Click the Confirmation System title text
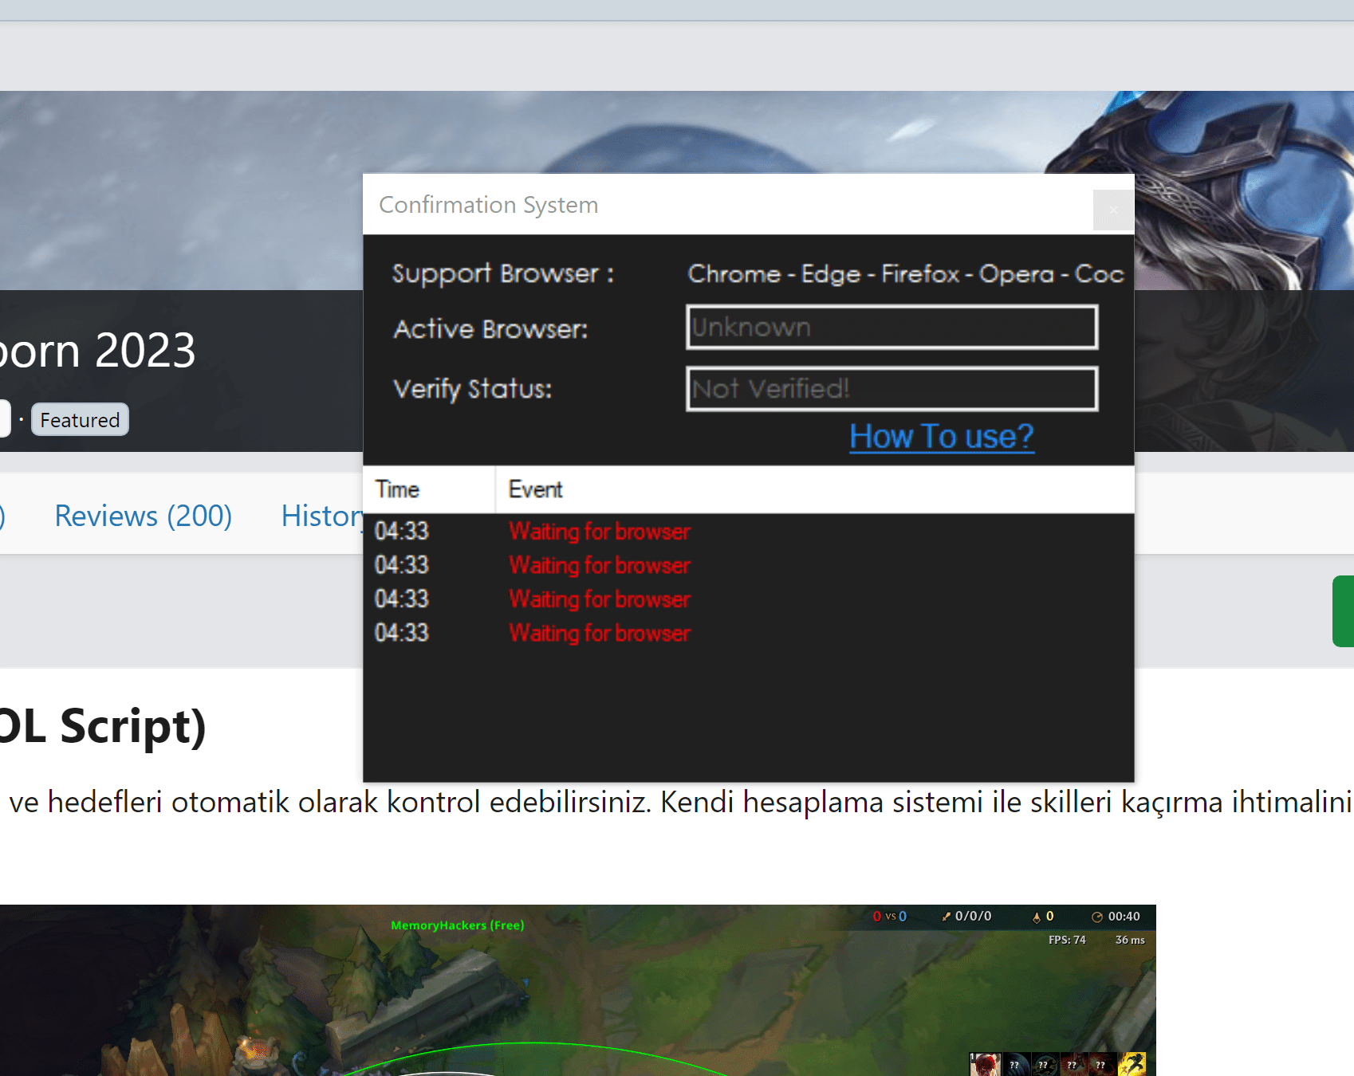The height and width of the screenshot is (1076, 1354). click(489, 205)
